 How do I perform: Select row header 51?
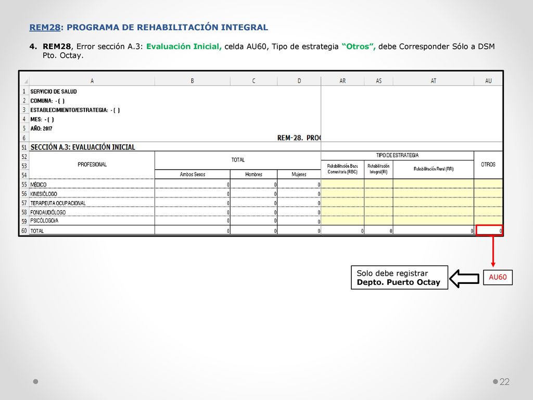coord(24,147)
